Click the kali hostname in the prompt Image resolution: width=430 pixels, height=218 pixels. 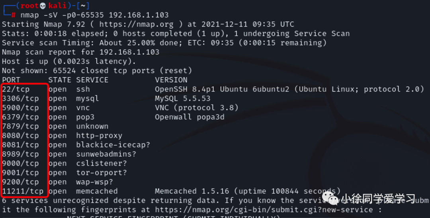(x=58, y=6)
